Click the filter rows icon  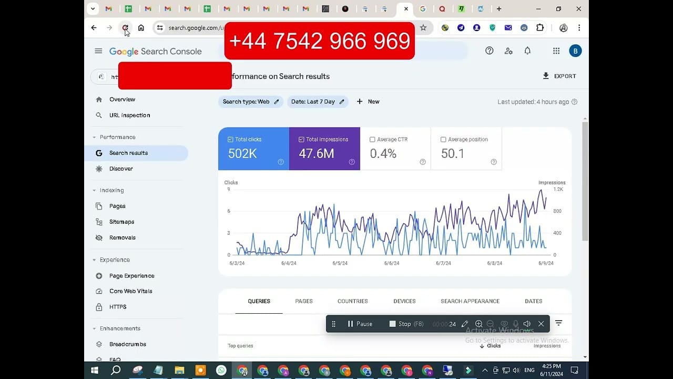[x=558, y=323]
